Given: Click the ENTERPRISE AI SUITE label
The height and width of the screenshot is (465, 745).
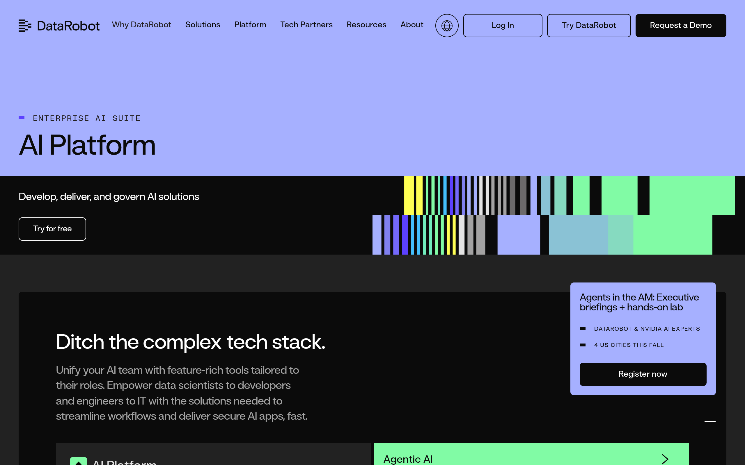Looking at the screenshot, I should pyautogui.click(x=86, y=118).
